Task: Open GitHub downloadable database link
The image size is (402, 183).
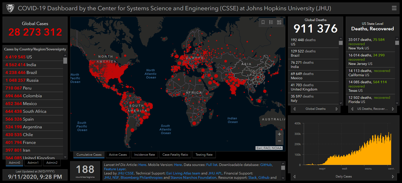Action: [266, 165]
